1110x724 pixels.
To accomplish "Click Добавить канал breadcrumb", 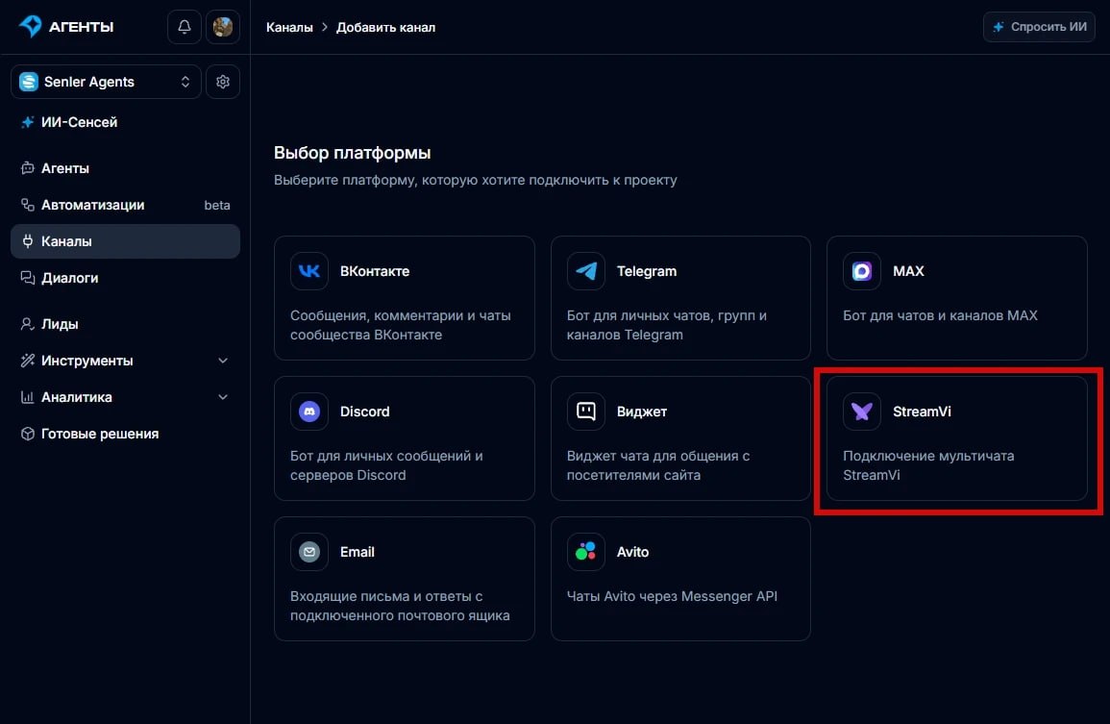I will coord(385,27).
